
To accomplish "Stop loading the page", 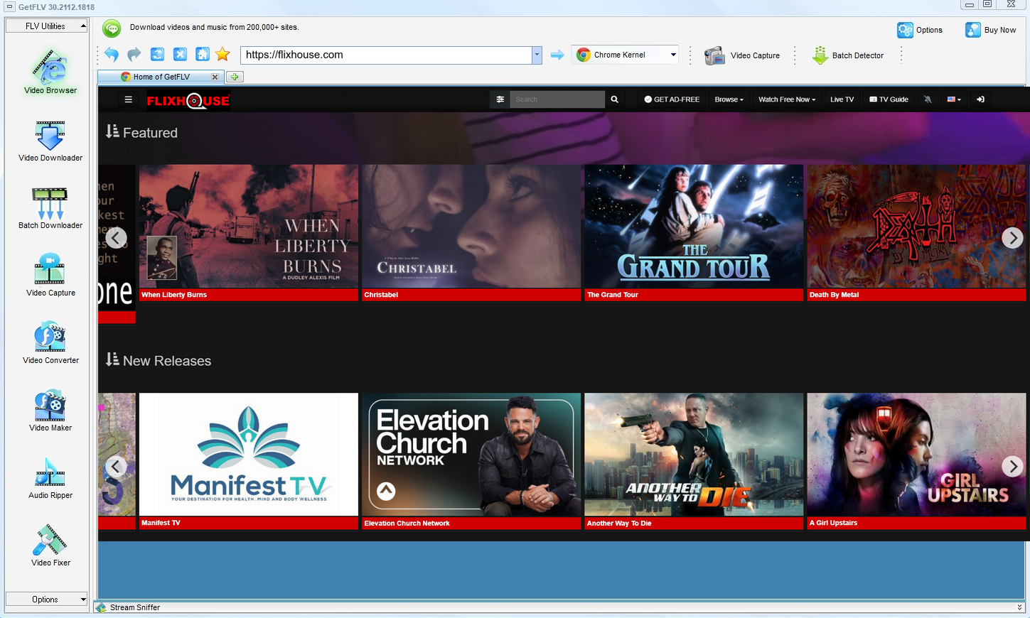I will [x=181, y=55].
